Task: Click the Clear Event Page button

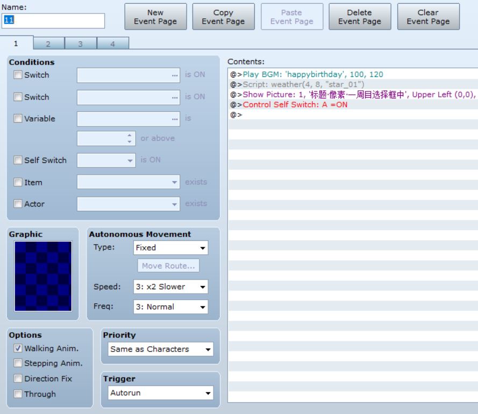Action: click(429, 17)
